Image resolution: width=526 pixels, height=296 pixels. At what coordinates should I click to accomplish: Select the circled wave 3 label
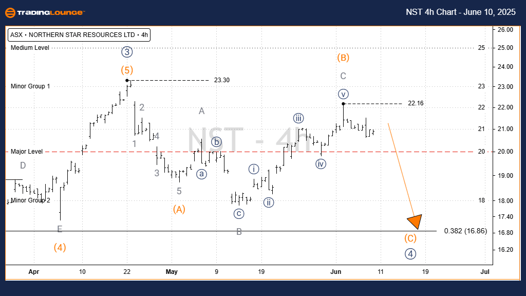[x=128, y=51]
